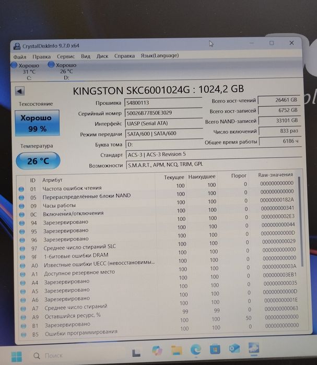Click the Текущее column header

174,178
